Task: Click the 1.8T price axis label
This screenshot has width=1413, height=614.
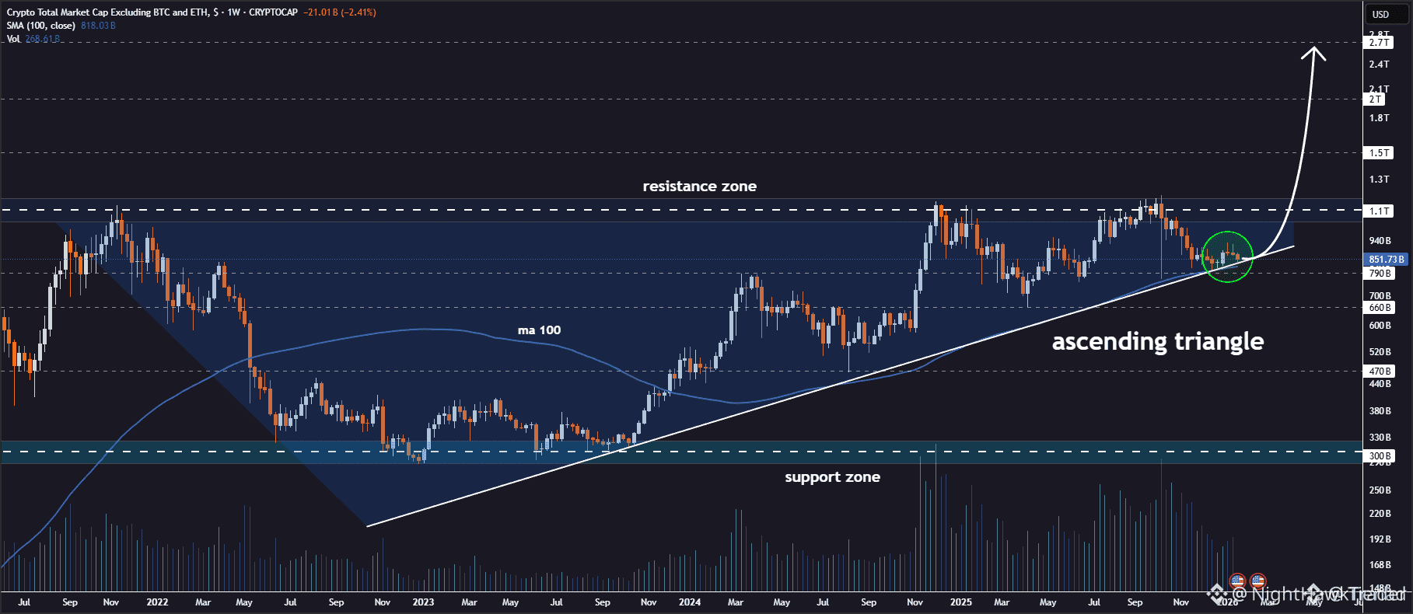Action: pyautogui.click(x=1379, y=118)
